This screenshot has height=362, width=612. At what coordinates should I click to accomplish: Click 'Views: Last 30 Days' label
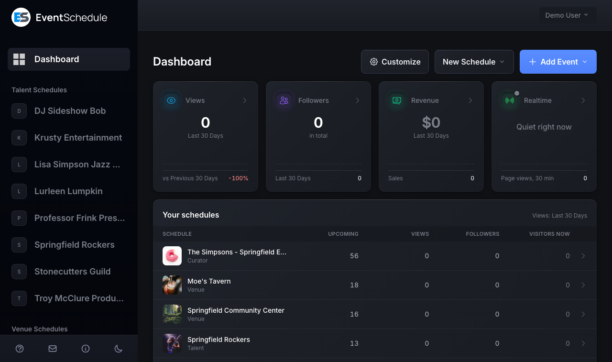point(559,216)
